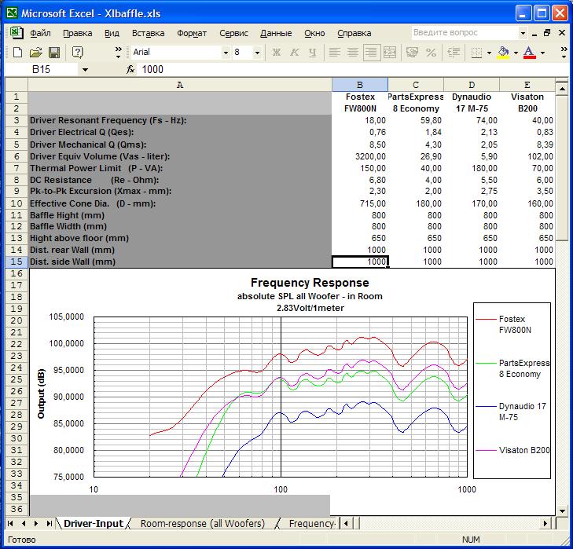Select the Visaton B200 legend entry
The image size is (573, 549).
(x=513, y=450)
